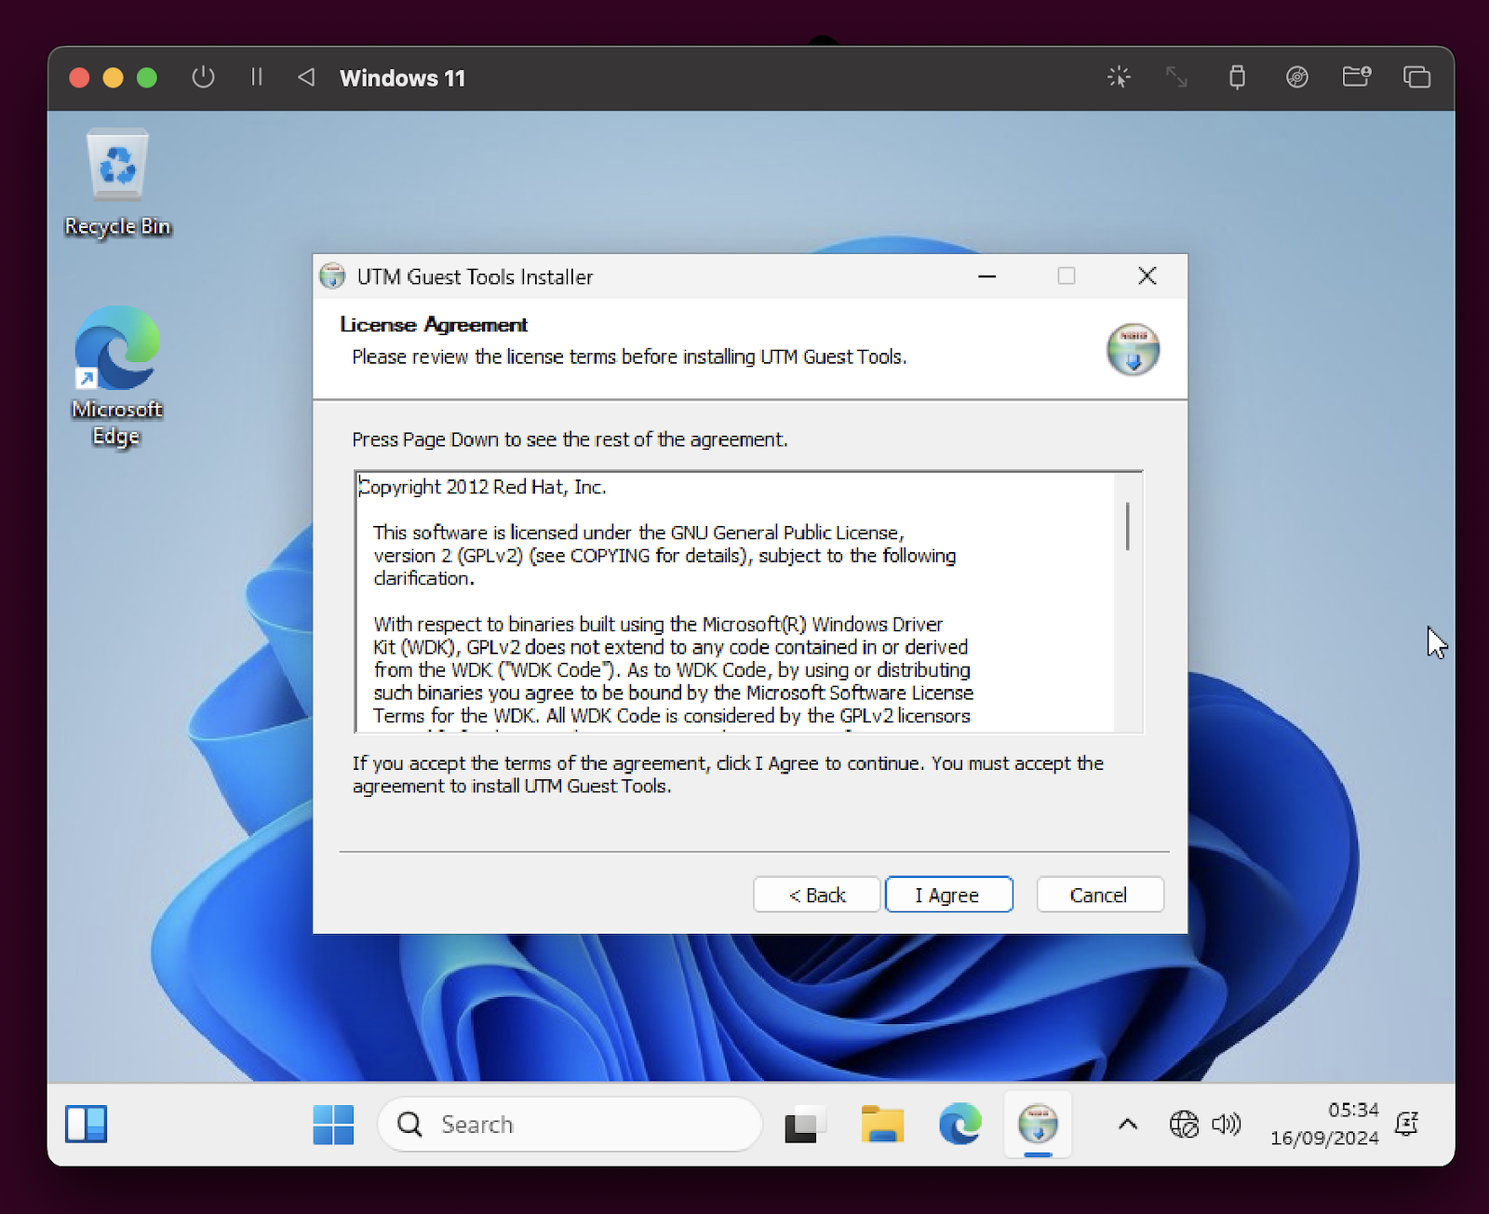
Task: Click the taskbar Search box
Action: 570,1125
